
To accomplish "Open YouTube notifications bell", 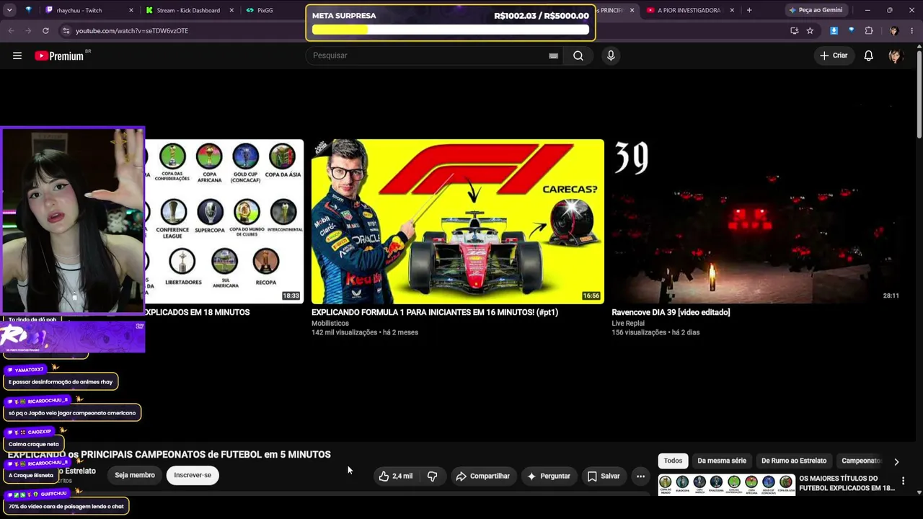I will coord(869,56).
